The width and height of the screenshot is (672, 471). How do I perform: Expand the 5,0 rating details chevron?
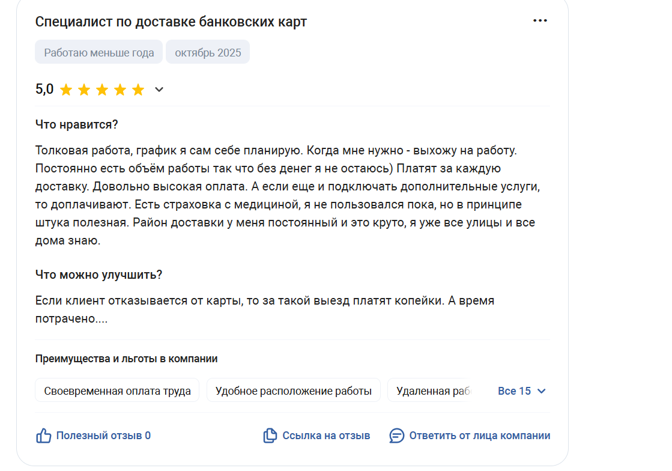[x=159, y=90]
